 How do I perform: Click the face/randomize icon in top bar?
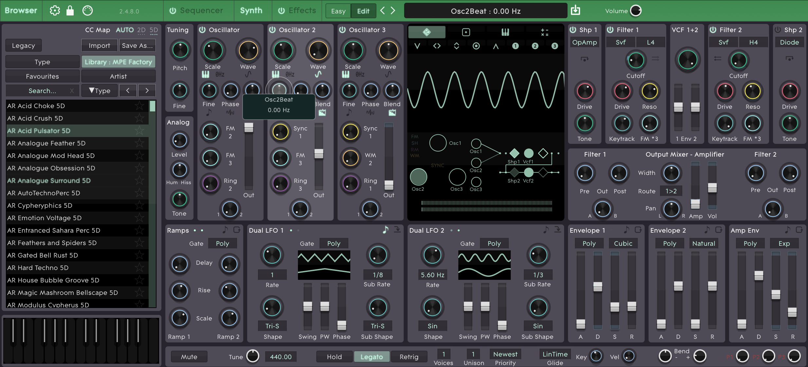point(87,11)
